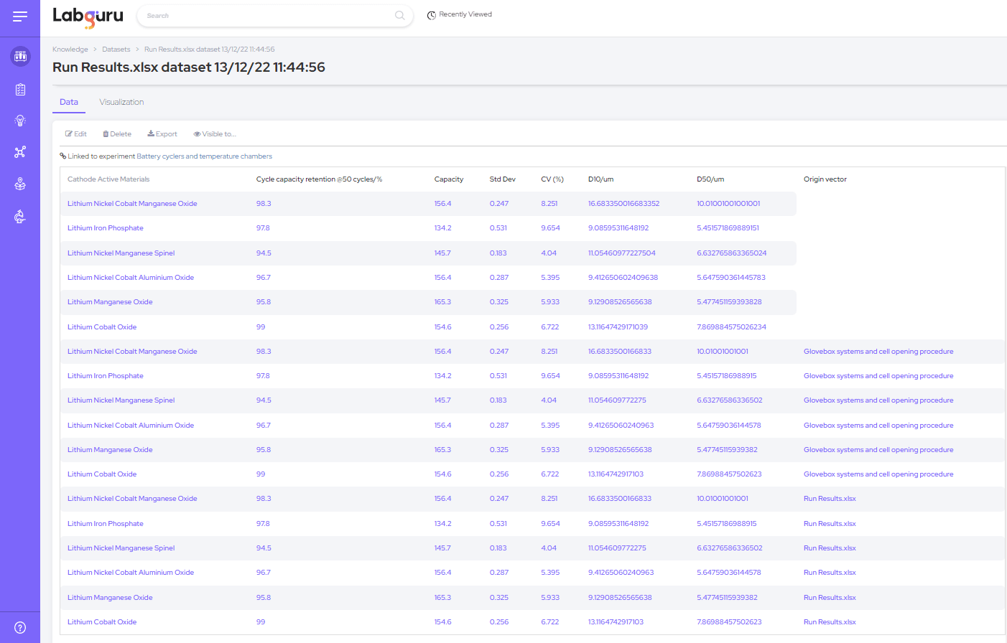Select the test tube rack sidebar icon
This screenshot has width=1007, height=643.
tap(20, 56)
